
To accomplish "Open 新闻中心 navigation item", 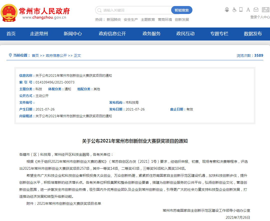I will [x=73, y=34].
